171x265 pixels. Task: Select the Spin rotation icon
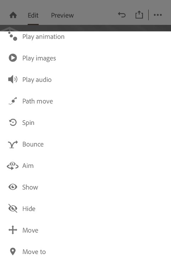pos(13,122)
